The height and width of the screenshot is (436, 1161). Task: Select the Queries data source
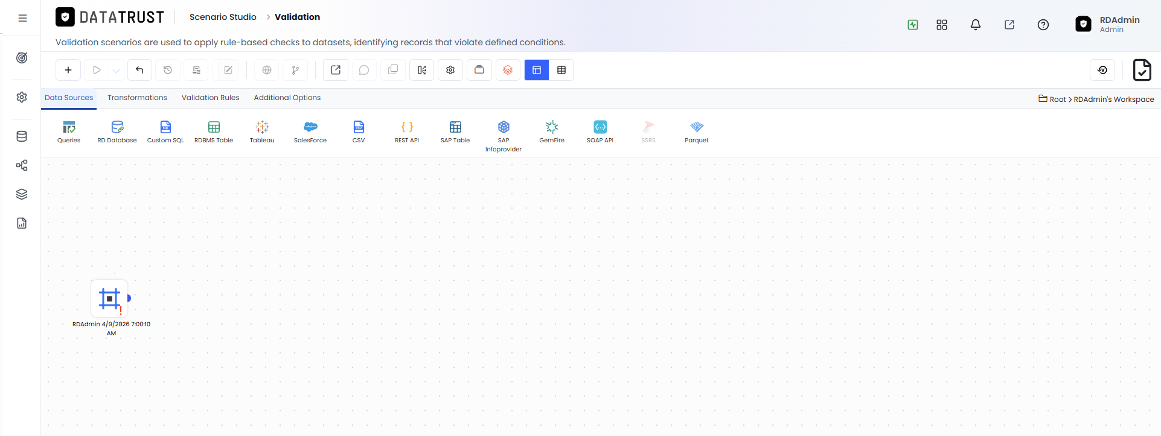(x=69, y=132)
